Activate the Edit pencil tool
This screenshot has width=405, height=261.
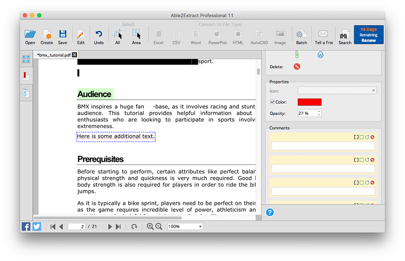coord(80,36)
